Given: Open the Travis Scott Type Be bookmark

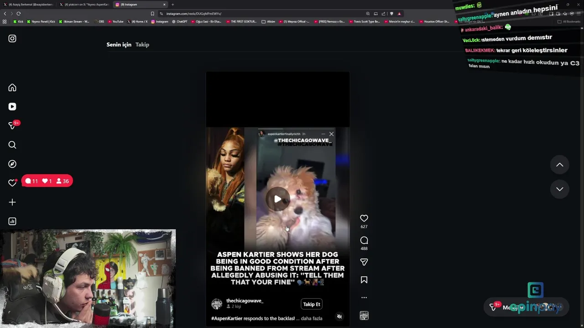Looking at the screenshot, I should (364, 21).
